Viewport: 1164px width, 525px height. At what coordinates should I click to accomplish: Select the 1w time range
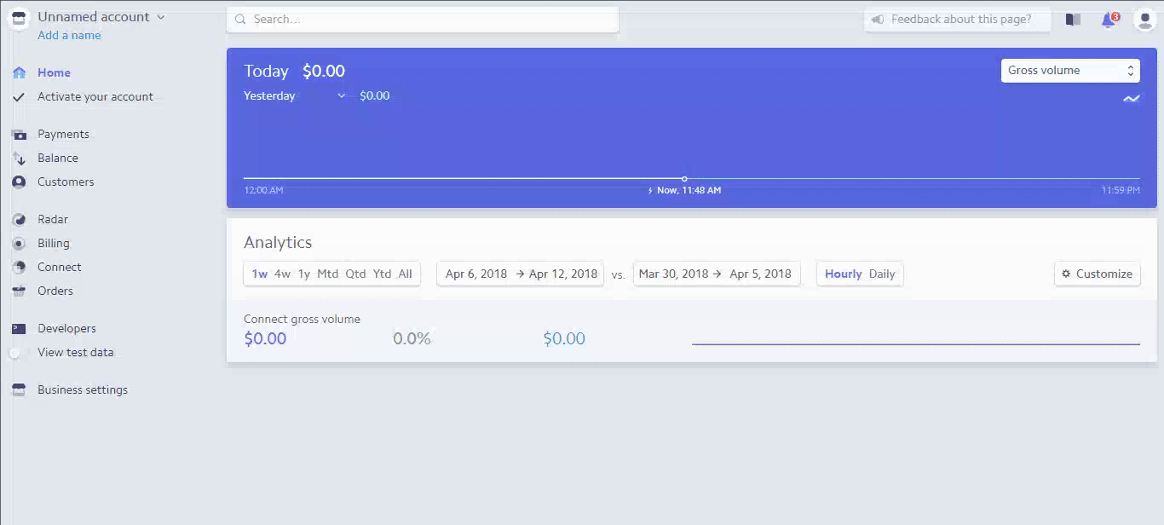[260, 274]
